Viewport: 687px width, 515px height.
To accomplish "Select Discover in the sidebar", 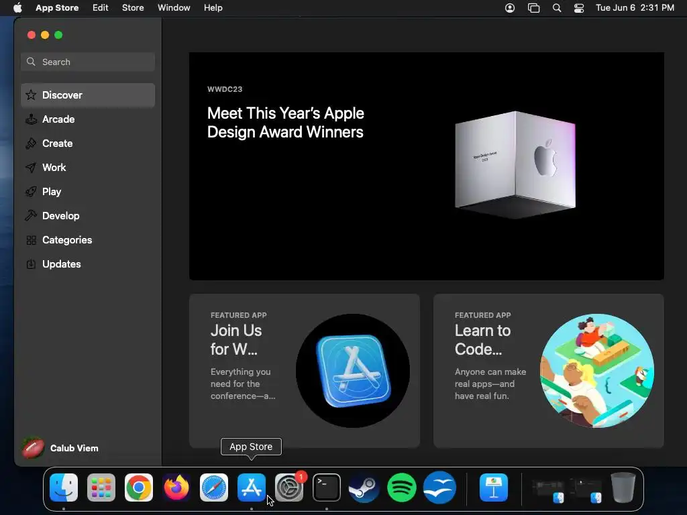I will tap(88, 95).
